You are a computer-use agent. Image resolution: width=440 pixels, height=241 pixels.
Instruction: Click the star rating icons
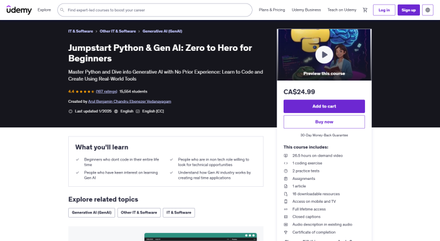[85, 91]
